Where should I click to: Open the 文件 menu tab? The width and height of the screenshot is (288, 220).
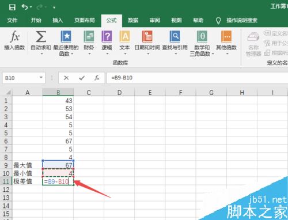tap(12, 20)
